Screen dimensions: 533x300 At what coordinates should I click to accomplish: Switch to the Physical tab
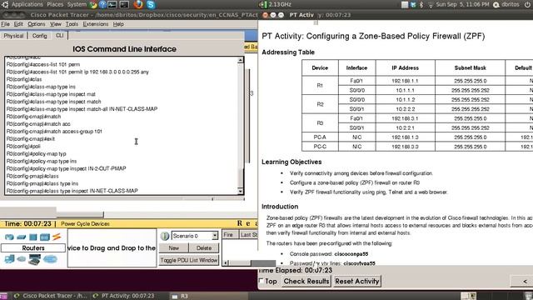pos(13,36)
